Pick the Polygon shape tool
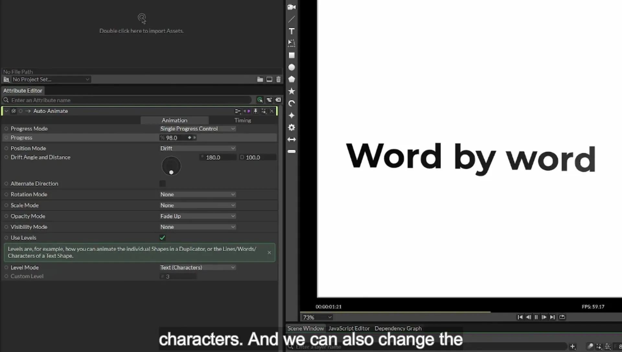The width and height of the screenshot is (622, 352). coord(292,79)
